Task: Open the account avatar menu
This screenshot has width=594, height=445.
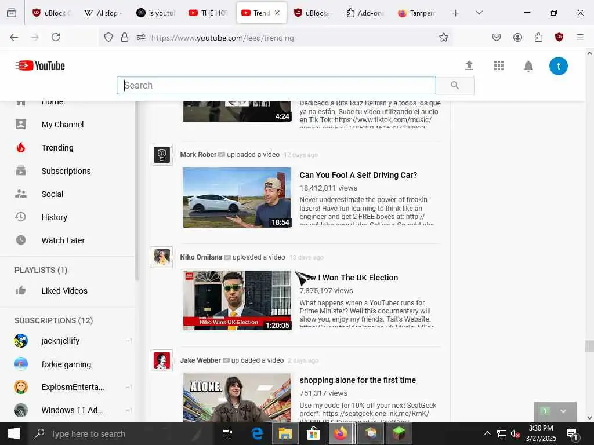Action: click(x=559, y=66)
